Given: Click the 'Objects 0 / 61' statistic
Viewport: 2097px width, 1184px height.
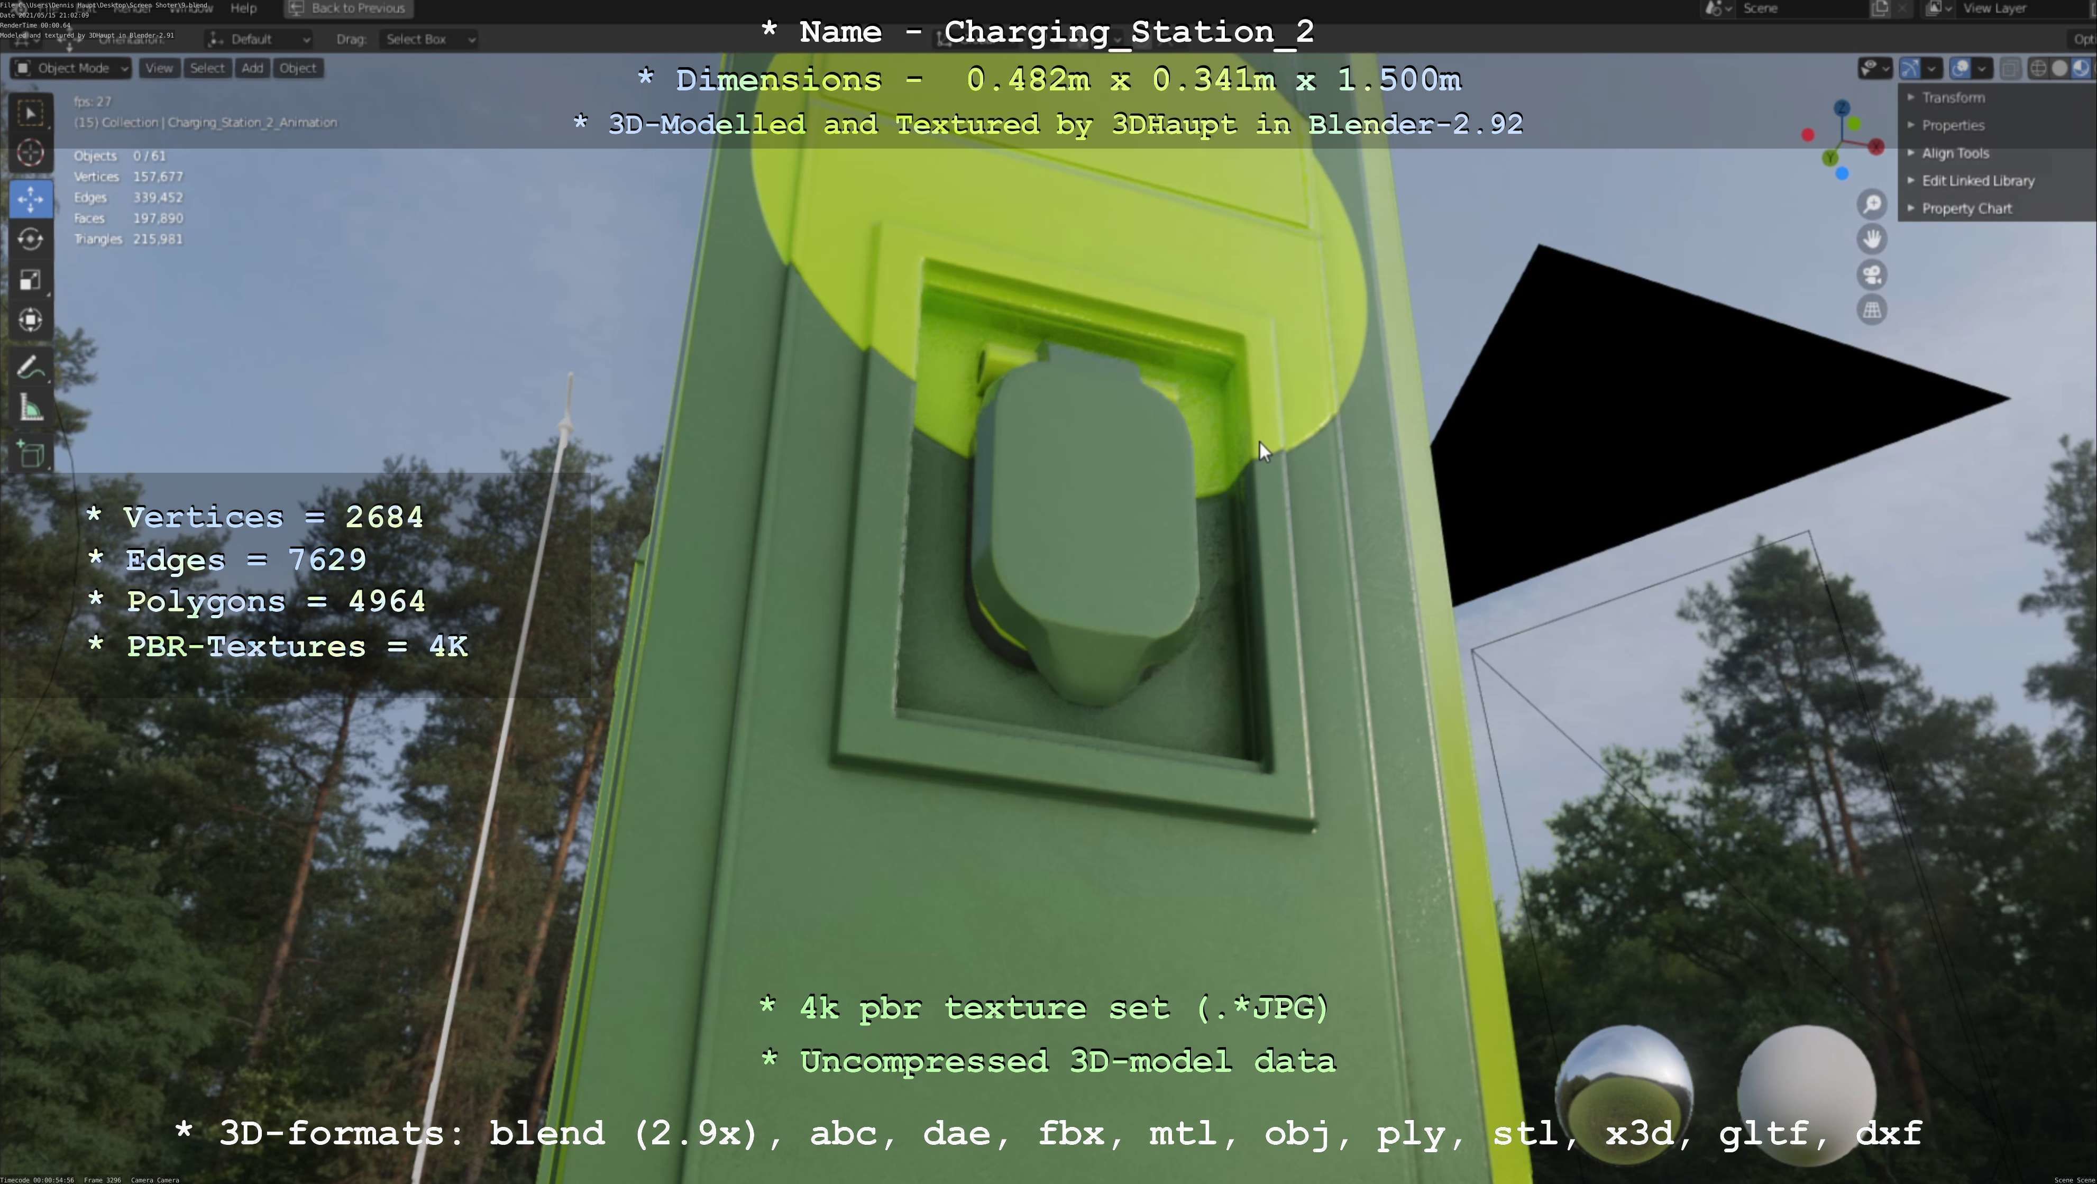Looking at the screenshot, I should [x=120, y=156].
